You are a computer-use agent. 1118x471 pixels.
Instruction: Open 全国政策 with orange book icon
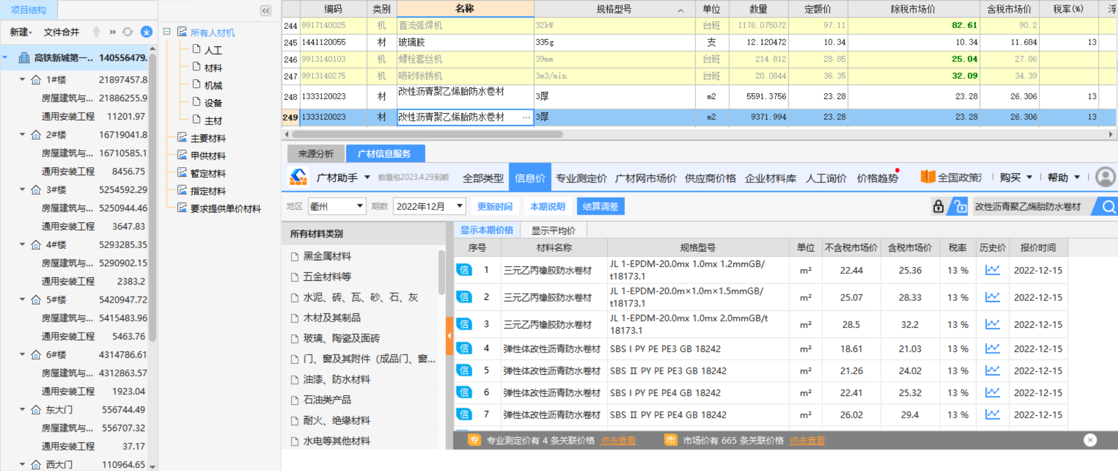tap(951, 177)
